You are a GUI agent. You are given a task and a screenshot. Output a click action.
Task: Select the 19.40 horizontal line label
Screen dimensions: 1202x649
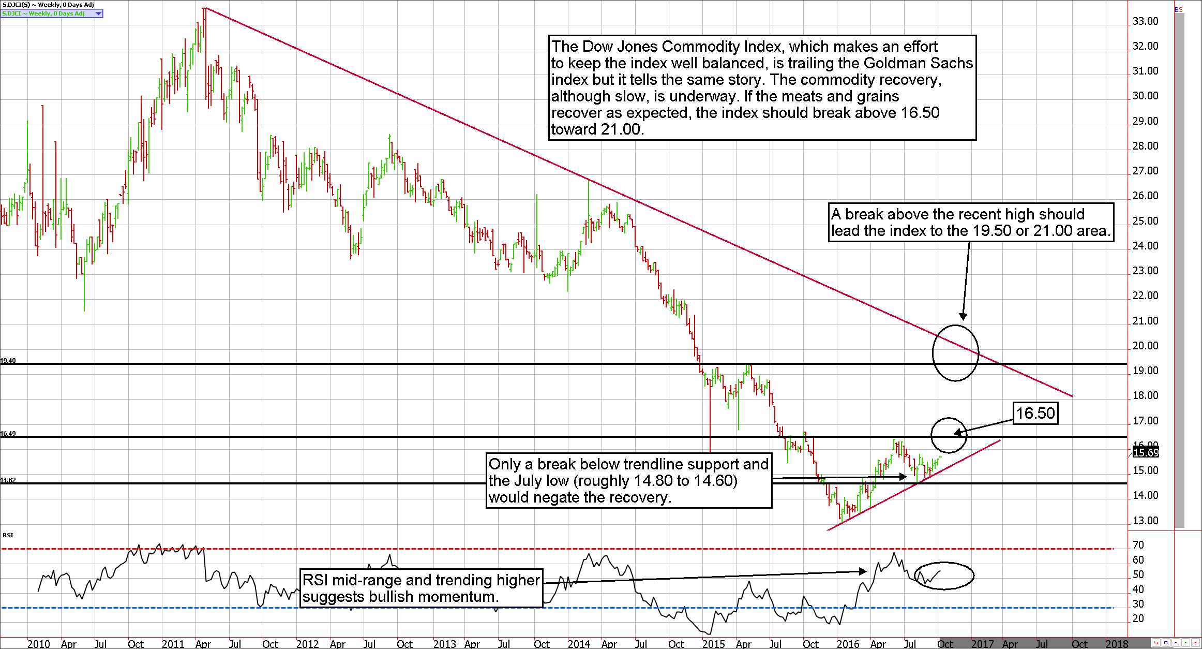[8, 361]
